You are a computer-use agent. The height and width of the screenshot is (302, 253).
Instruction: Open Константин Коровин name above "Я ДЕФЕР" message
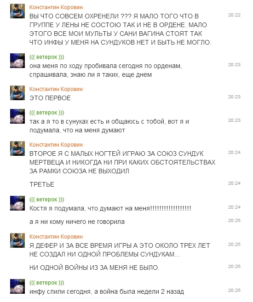click(56, 237)
